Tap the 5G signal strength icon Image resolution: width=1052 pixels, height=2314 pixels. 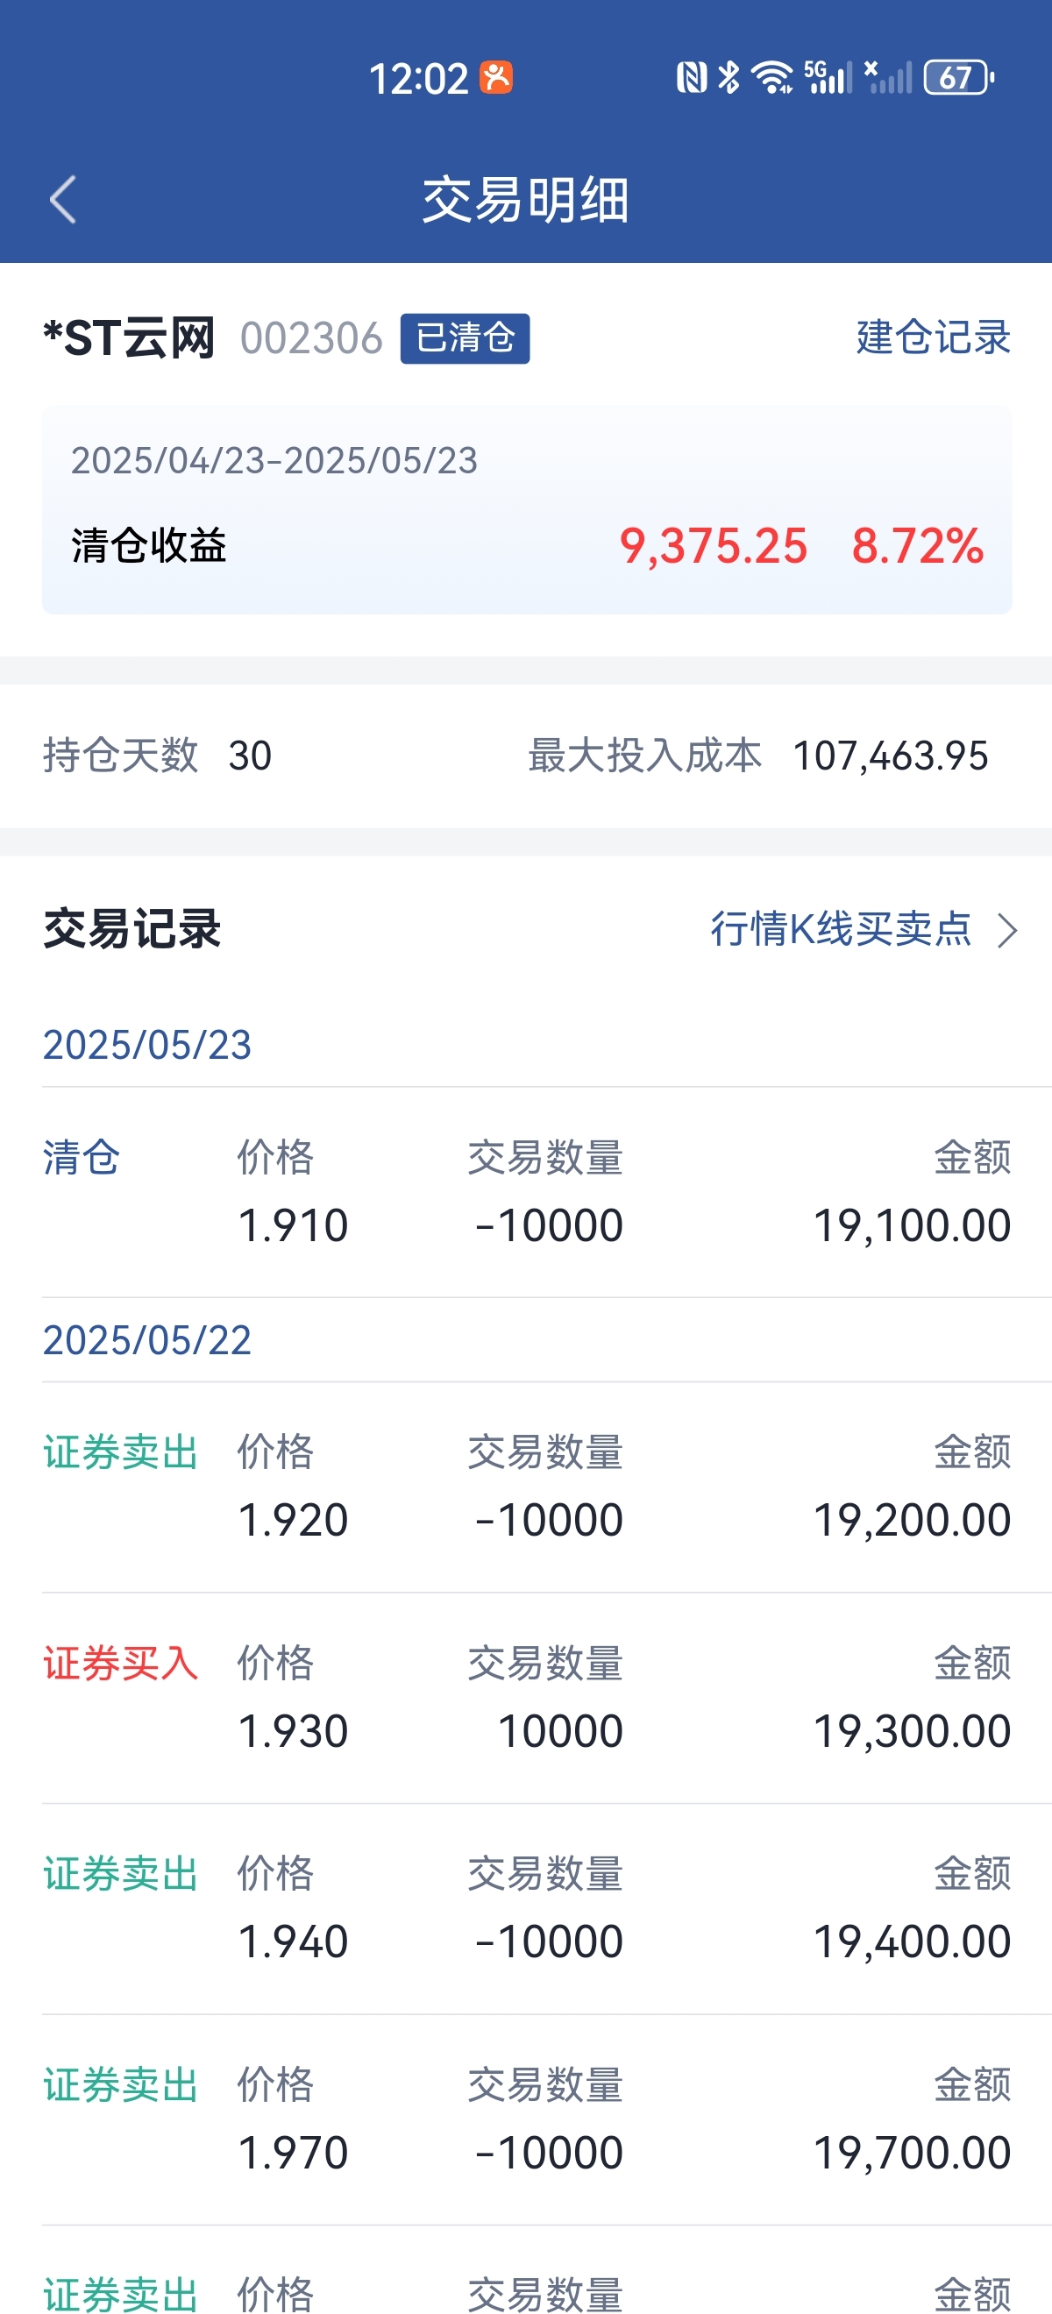point(828,78)
